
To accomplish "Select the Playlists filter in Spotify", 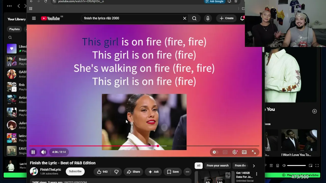I will pyautogui.click(x=15, y=29).
